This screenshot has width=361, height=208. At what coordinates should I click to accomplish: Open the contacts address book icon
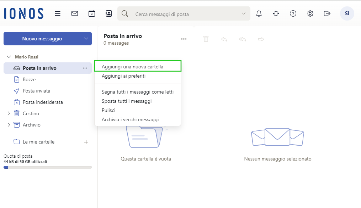coord(109,13)
